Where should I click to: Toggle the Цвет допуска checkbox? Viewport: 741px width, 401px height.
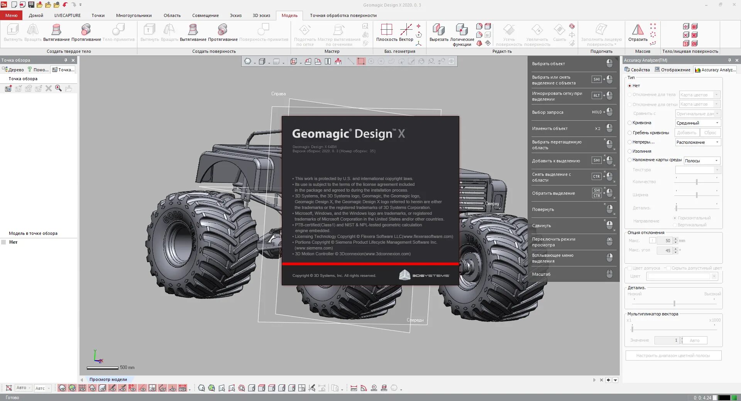[x=629, y=268]
